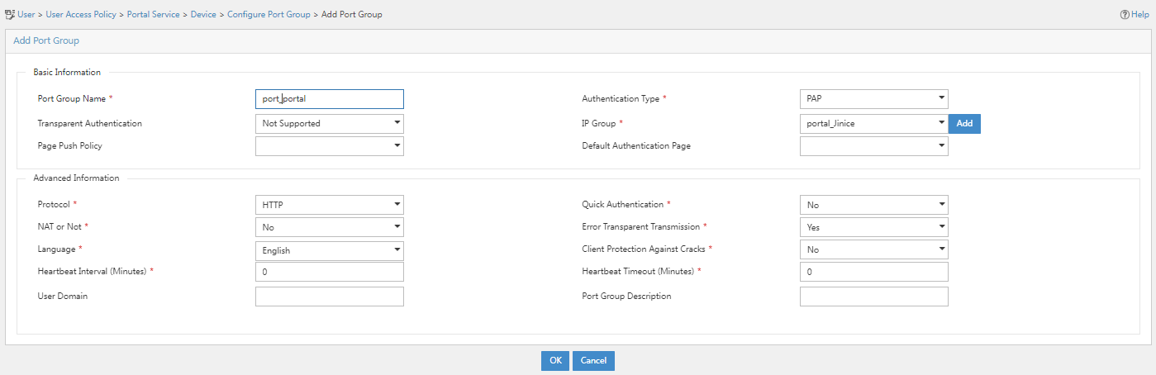Click the Help question mark icon
The image size is (1156, 375).
point(1124,15)
